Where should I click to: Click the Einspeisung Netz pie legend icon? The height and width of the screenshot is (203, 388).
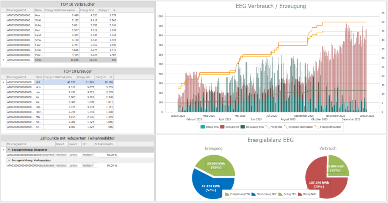point(253,194)
